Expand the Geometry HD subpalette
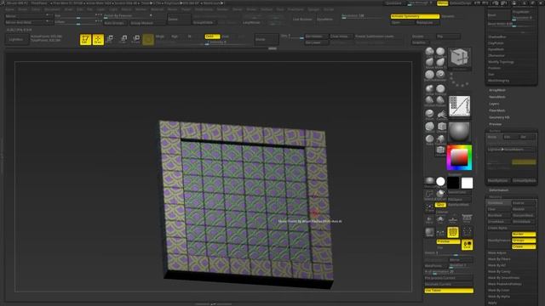Viewport: 545px width, 306px height. pyautogui.click(x=499, y=117)
